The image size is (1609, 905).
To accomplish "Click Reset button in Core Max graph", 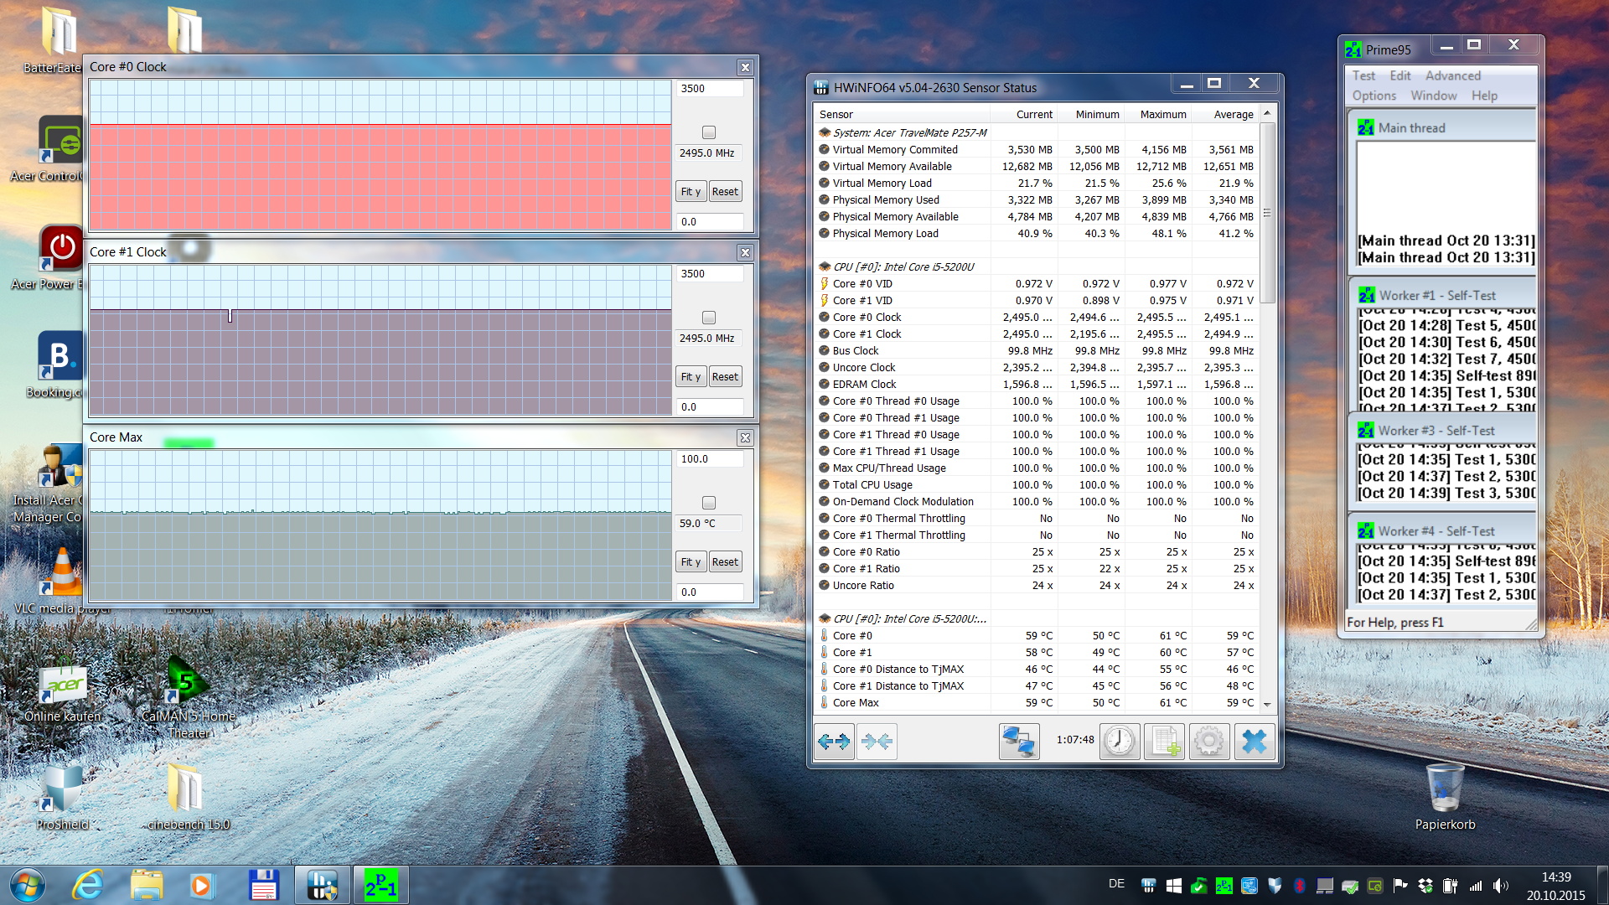I will tap(725, 562).
